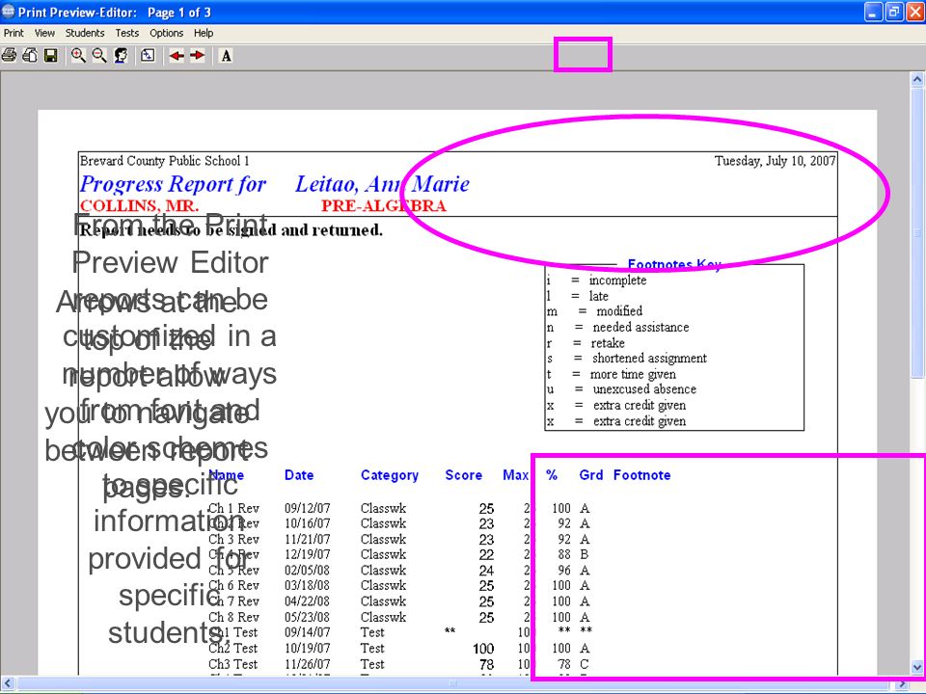Click the 'incomplete' footnote key entry
Viewport: 926px width, 694px height.
tap(617, 280)
